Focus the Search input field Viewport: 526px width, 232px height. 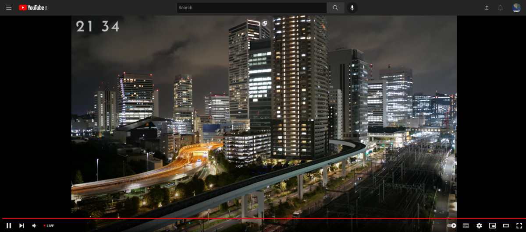pos(252,7)
